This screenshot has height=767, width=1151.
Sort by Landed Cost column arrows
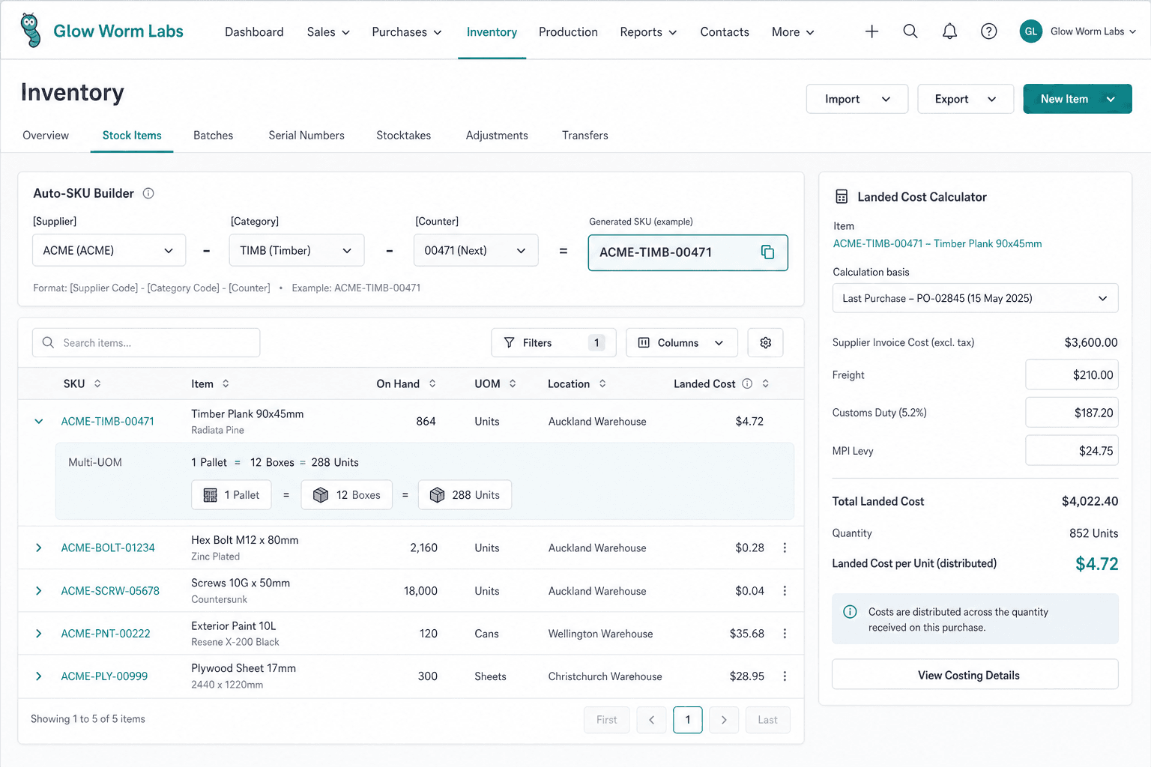pyautogui.click(x=765, y=383)
